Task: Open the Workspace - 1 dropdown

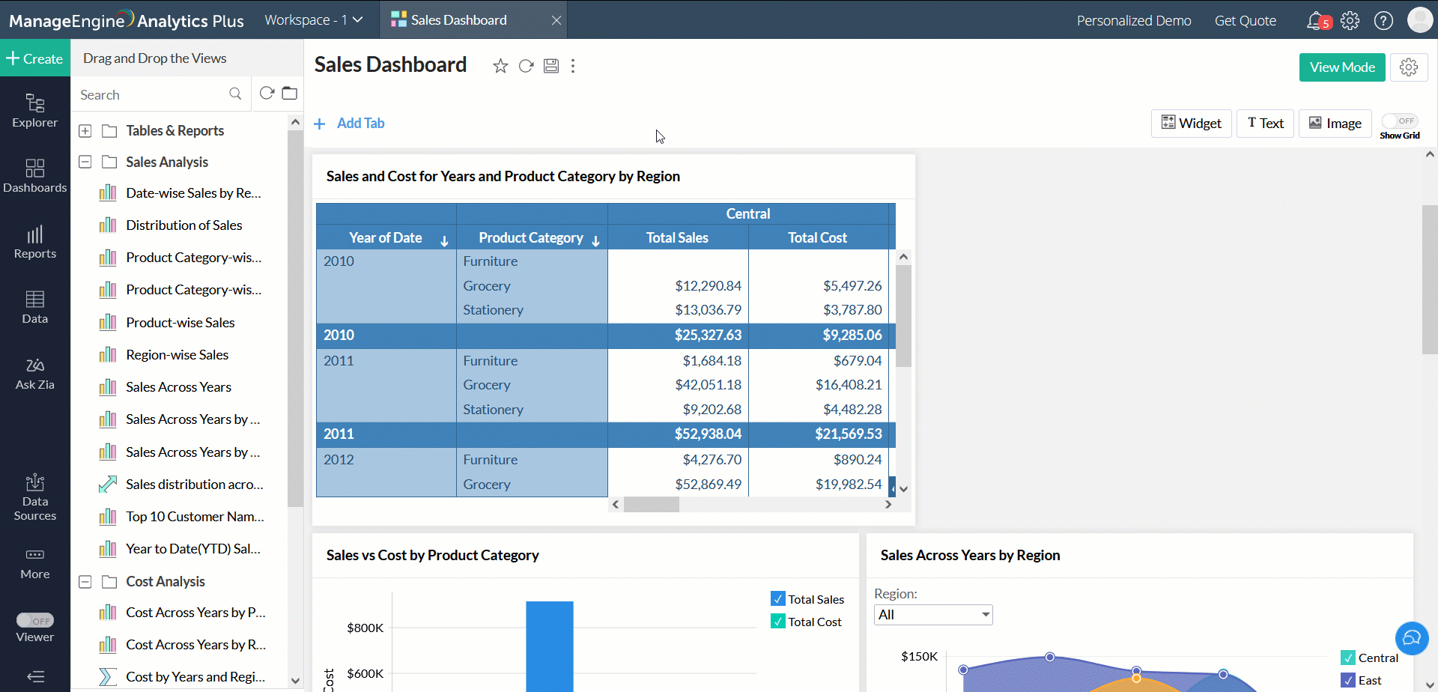Action: [x=313, y=20]
